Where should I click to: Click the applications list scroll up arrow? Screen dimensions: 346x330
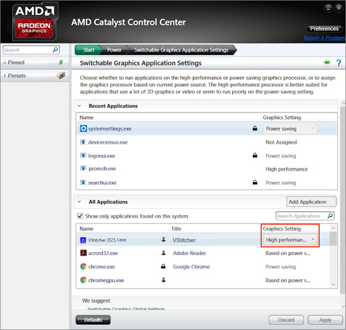tap(333, 228)
